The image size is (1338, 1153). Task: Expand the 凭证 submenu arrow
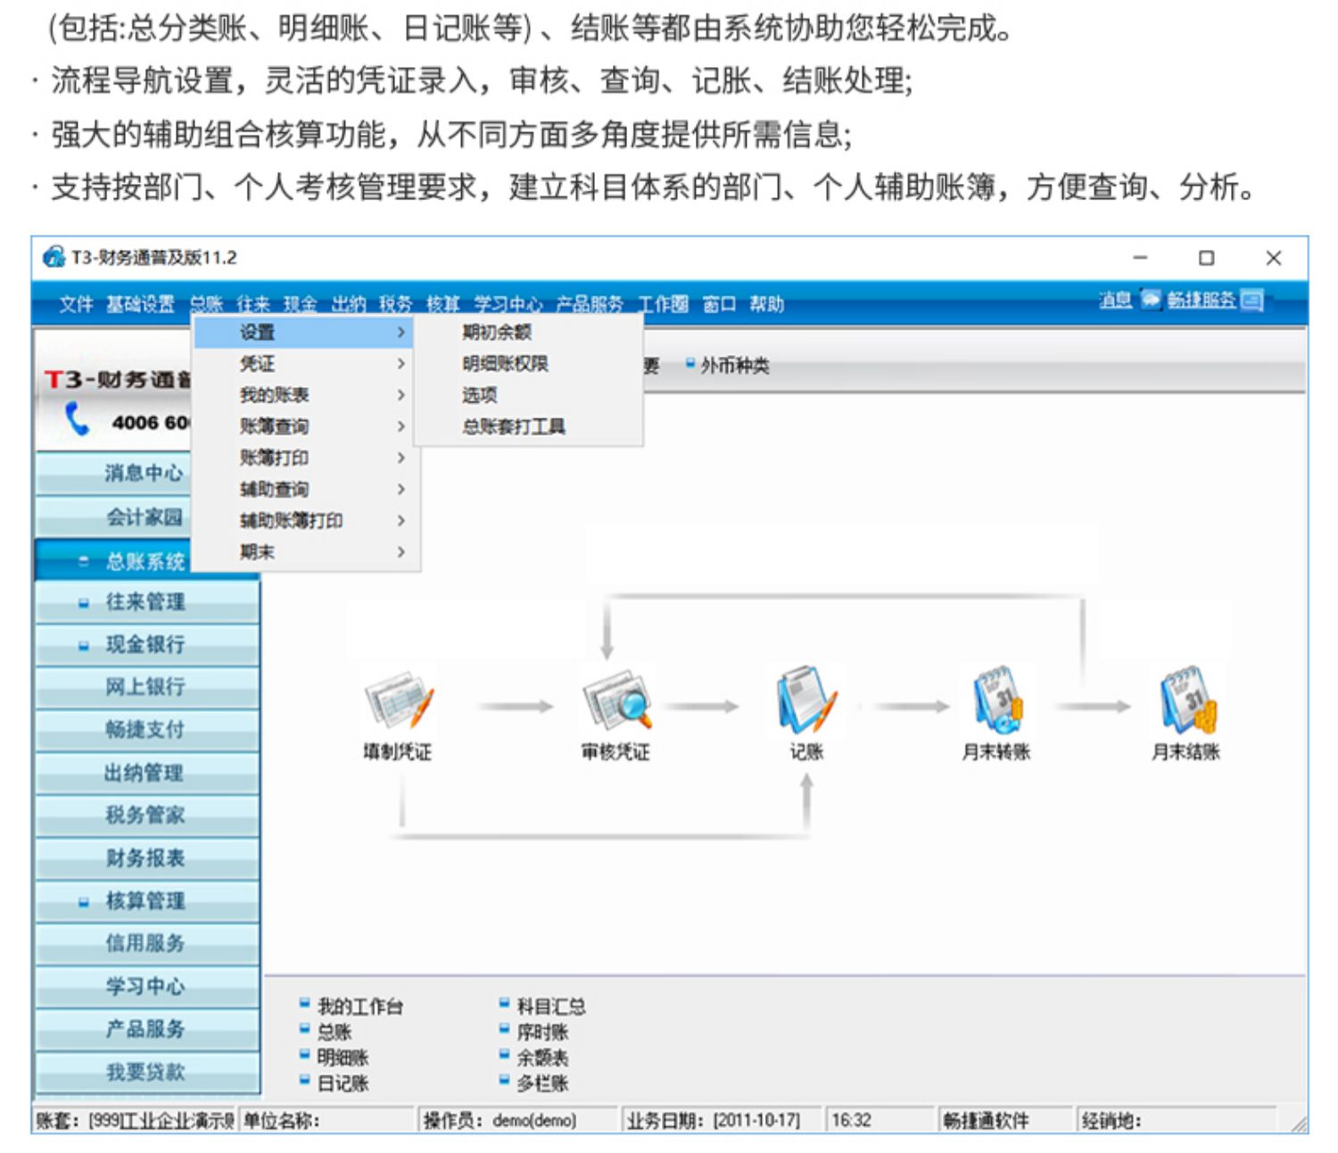[401, 363]
